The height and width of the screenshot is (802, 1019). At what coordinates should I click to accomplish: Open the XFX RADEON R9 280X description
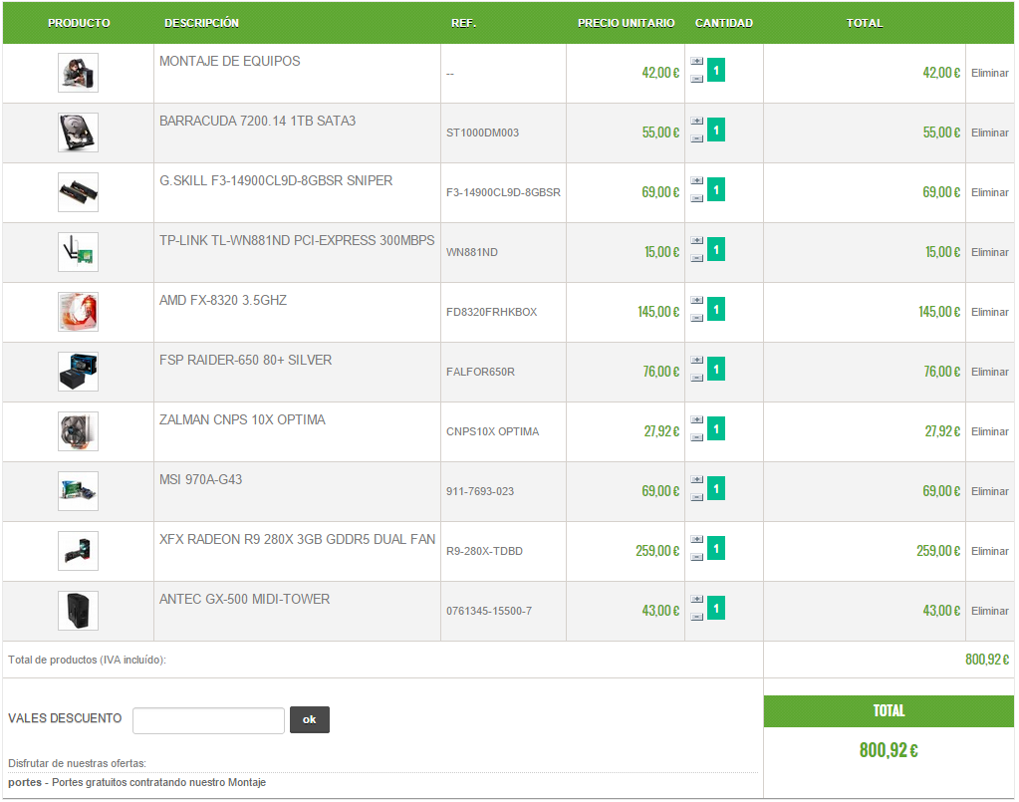pyautogui.click(x=297, y=539)
